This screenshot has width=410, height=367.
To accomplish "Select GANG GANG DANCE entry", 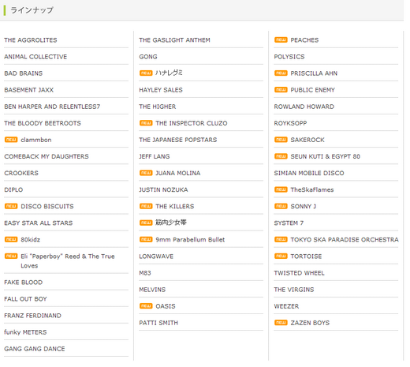I will point(35,349).
